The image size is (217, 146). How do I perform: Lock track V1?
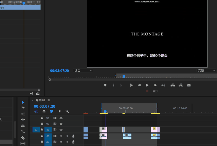[42, 129]
